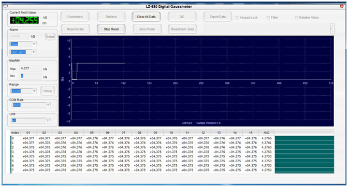Stop the reading with Stop Read
This screenshot has height=187, width=348.
coord(111,29)
